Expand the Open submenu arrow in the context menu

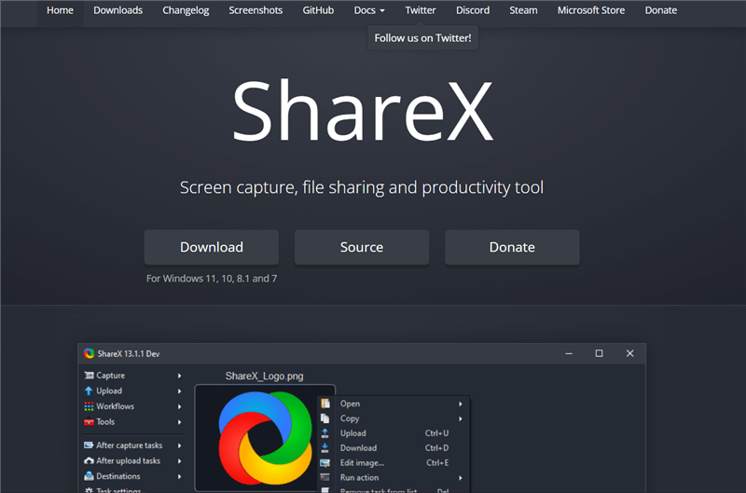(461, 404)
